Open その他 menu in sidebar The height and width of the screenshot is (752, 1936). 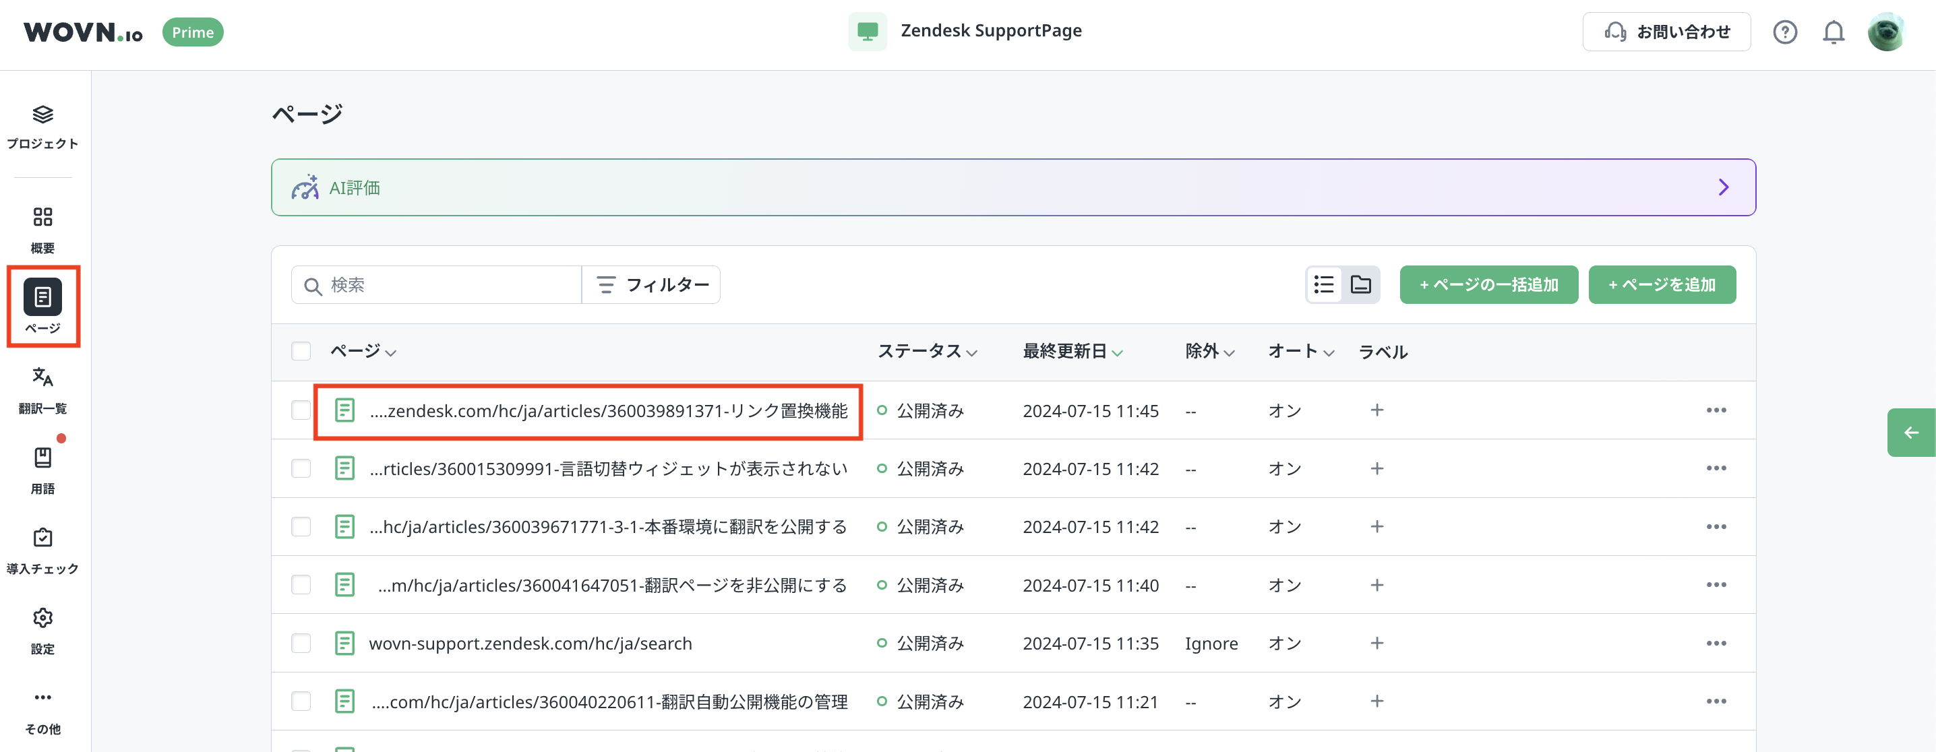pyautogui.click(x=43, y=699)
